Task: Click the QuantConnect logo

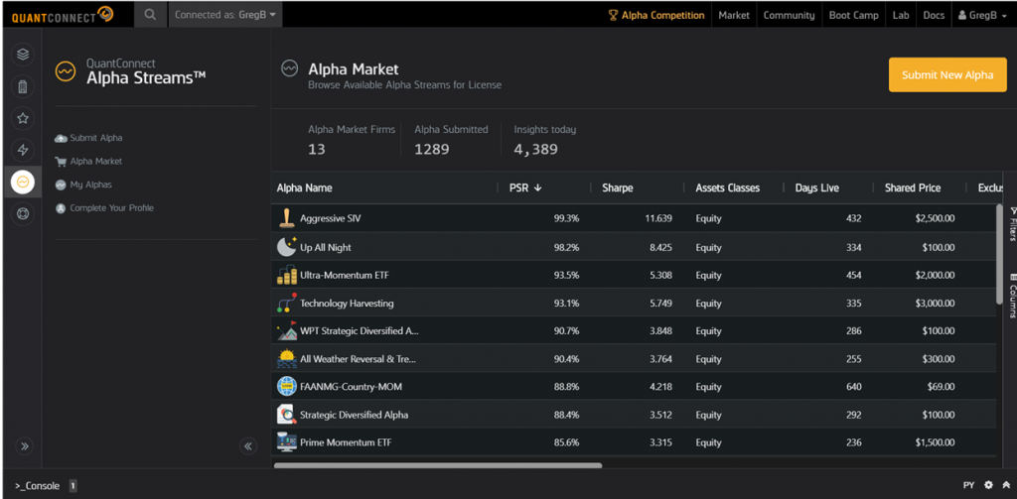Action: click(63, 14)
